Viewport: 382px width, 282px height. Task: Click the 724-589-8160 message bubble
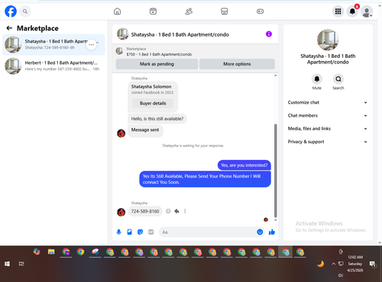pos(145,211)
